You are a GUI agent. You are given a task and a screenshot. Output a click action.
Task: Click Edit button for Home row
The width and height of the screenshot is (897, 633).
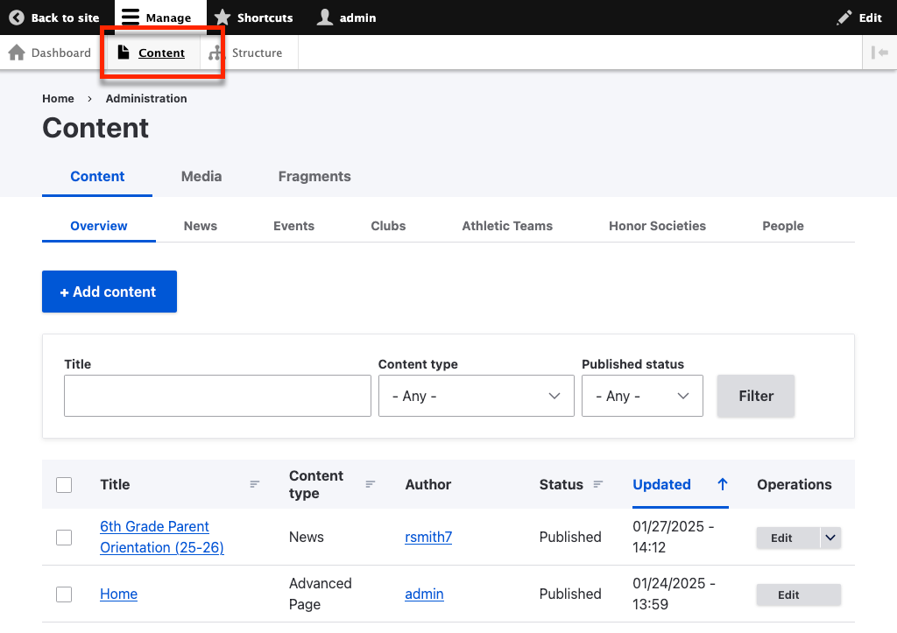[799, 594]
